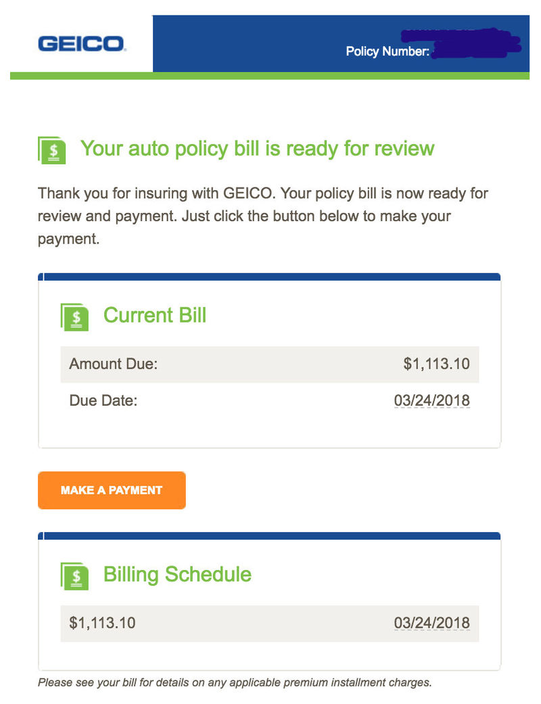This screenshot has width=541, height=704.
Task: Click the dollar icon beside Billing Schedule
Action: (x=74, y=576)
